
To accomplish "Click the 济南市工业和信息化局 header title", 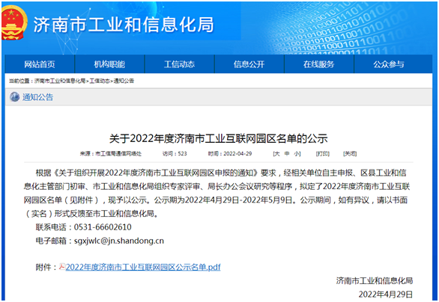I will [x=124, y=25].
